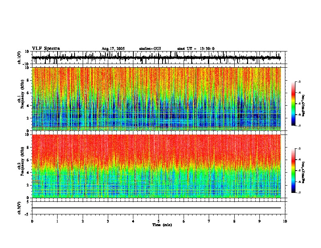This screenshot has height=248, width=321.
Task: Click the "-3" label on ch.1 color bar
Action: pyautogui.click(x=299, y=82)
